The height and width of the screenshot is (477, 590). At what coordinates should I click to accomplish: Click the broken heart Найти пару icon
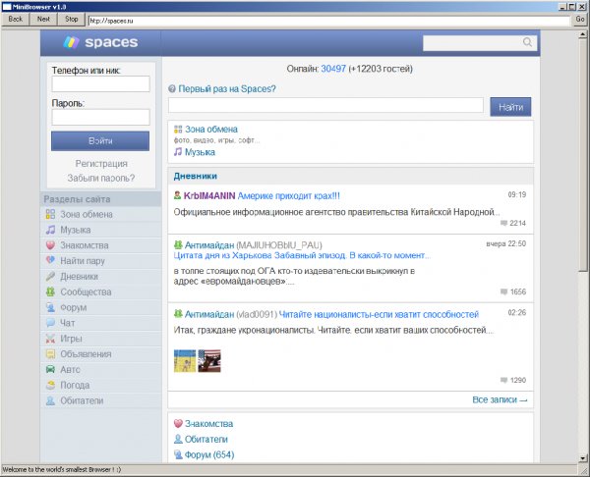(x=50, y=260)
